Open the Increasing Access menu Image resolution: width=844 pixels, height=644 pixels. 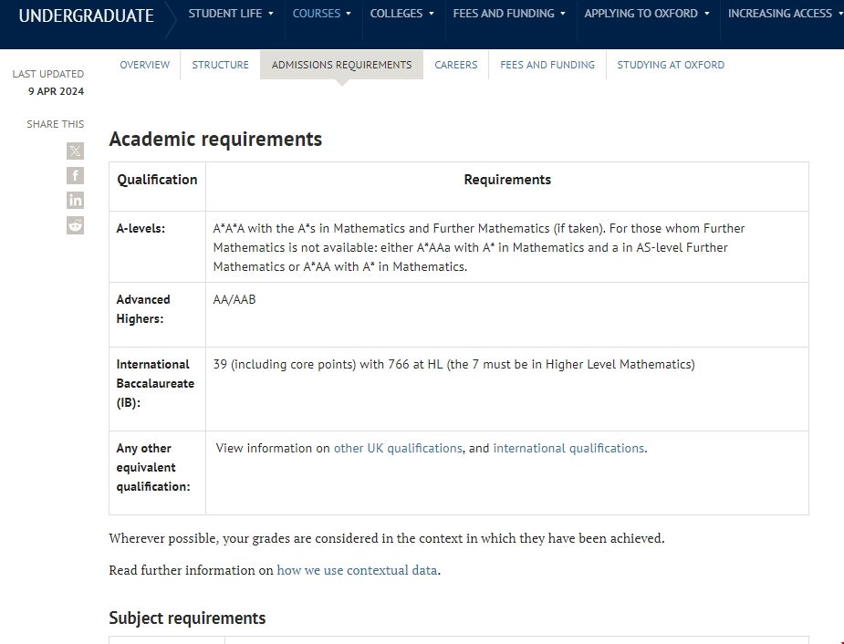(783, 14)
